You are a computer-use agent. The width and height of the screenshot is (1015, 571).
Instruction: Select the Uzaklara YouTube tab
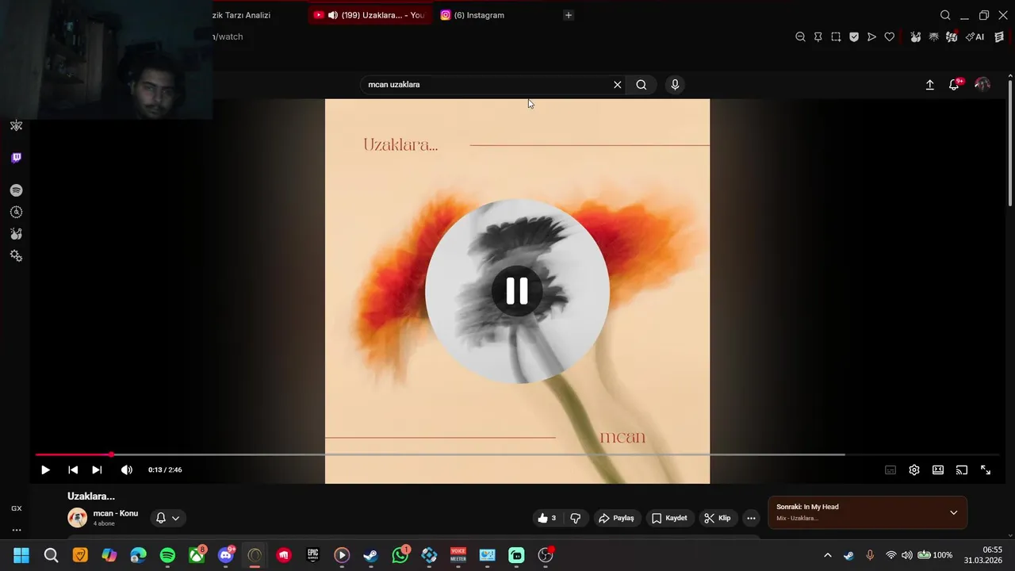click(370, 15)
